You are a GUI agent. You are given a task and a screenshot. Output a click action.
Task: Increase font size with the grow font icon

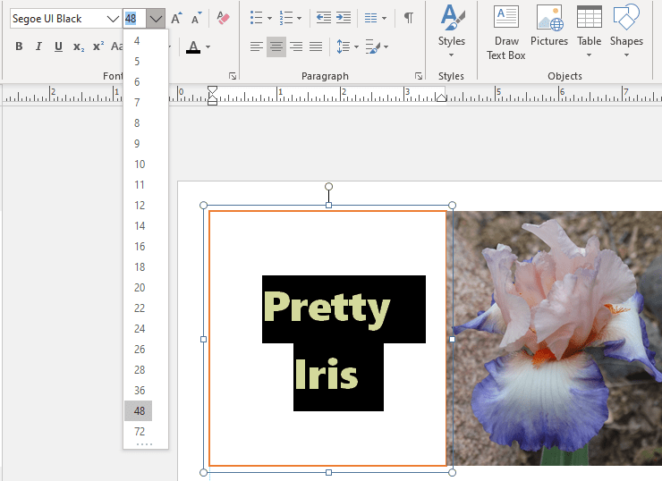(176, 18)
